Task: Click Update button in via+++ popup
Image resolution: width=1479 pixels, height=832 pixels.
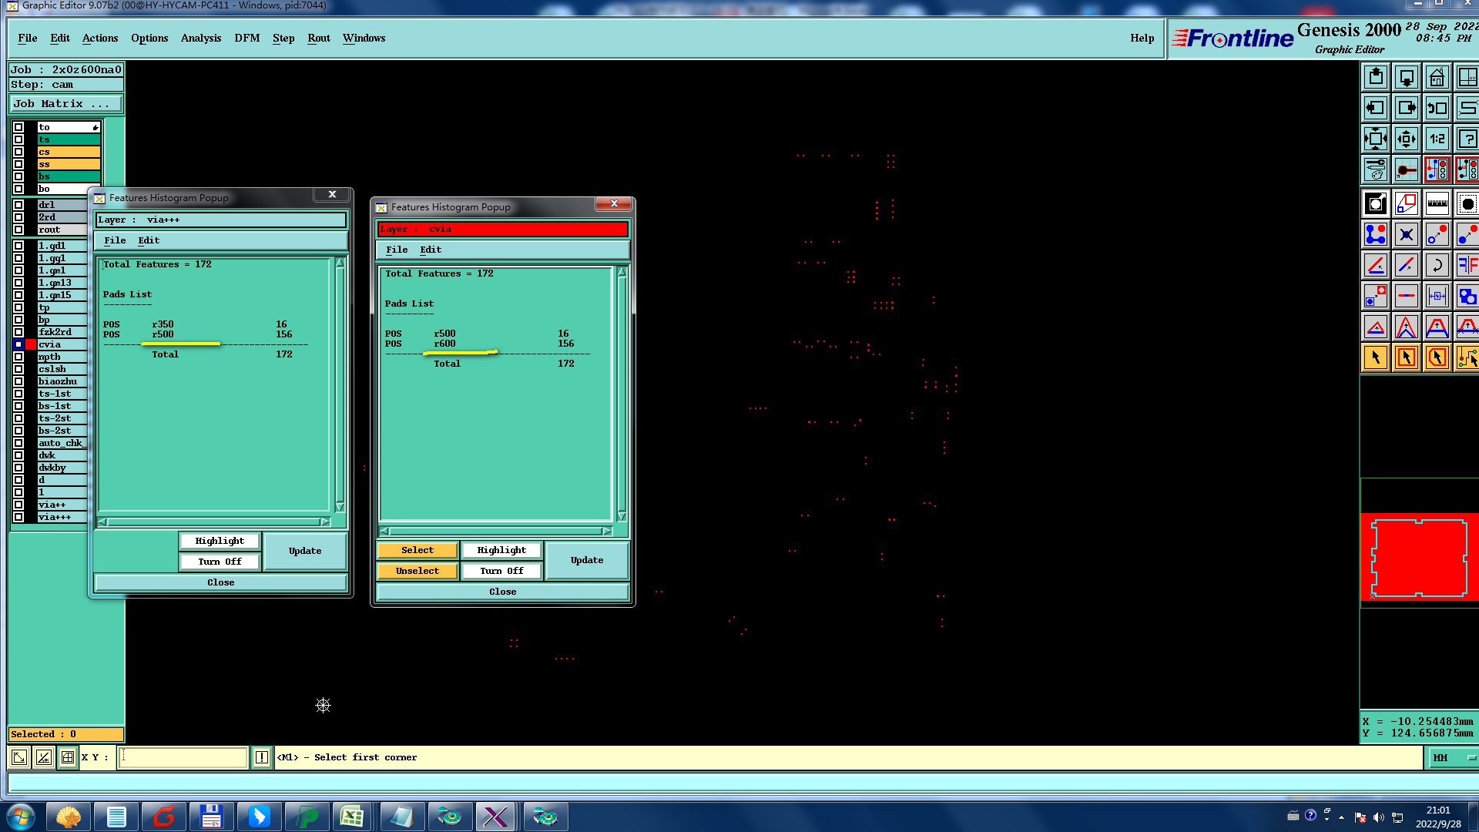Action: click(305, 551)
